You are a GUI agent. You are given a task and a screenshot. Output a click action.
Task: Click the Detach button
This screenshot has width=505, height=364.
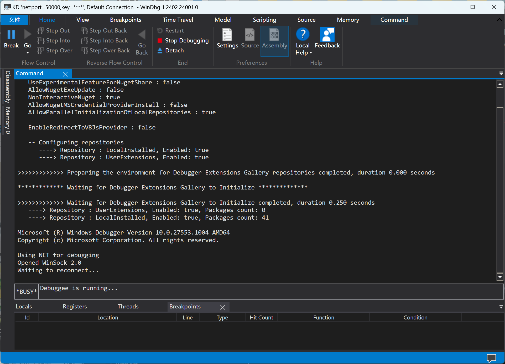click(x=171, y=51)
